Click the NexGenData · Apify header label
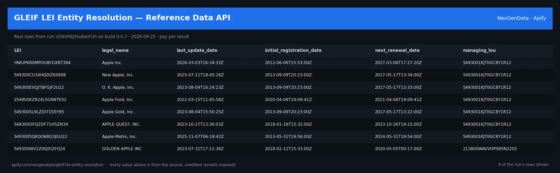Viewport: 560px width, 173px height. (521, 18)
